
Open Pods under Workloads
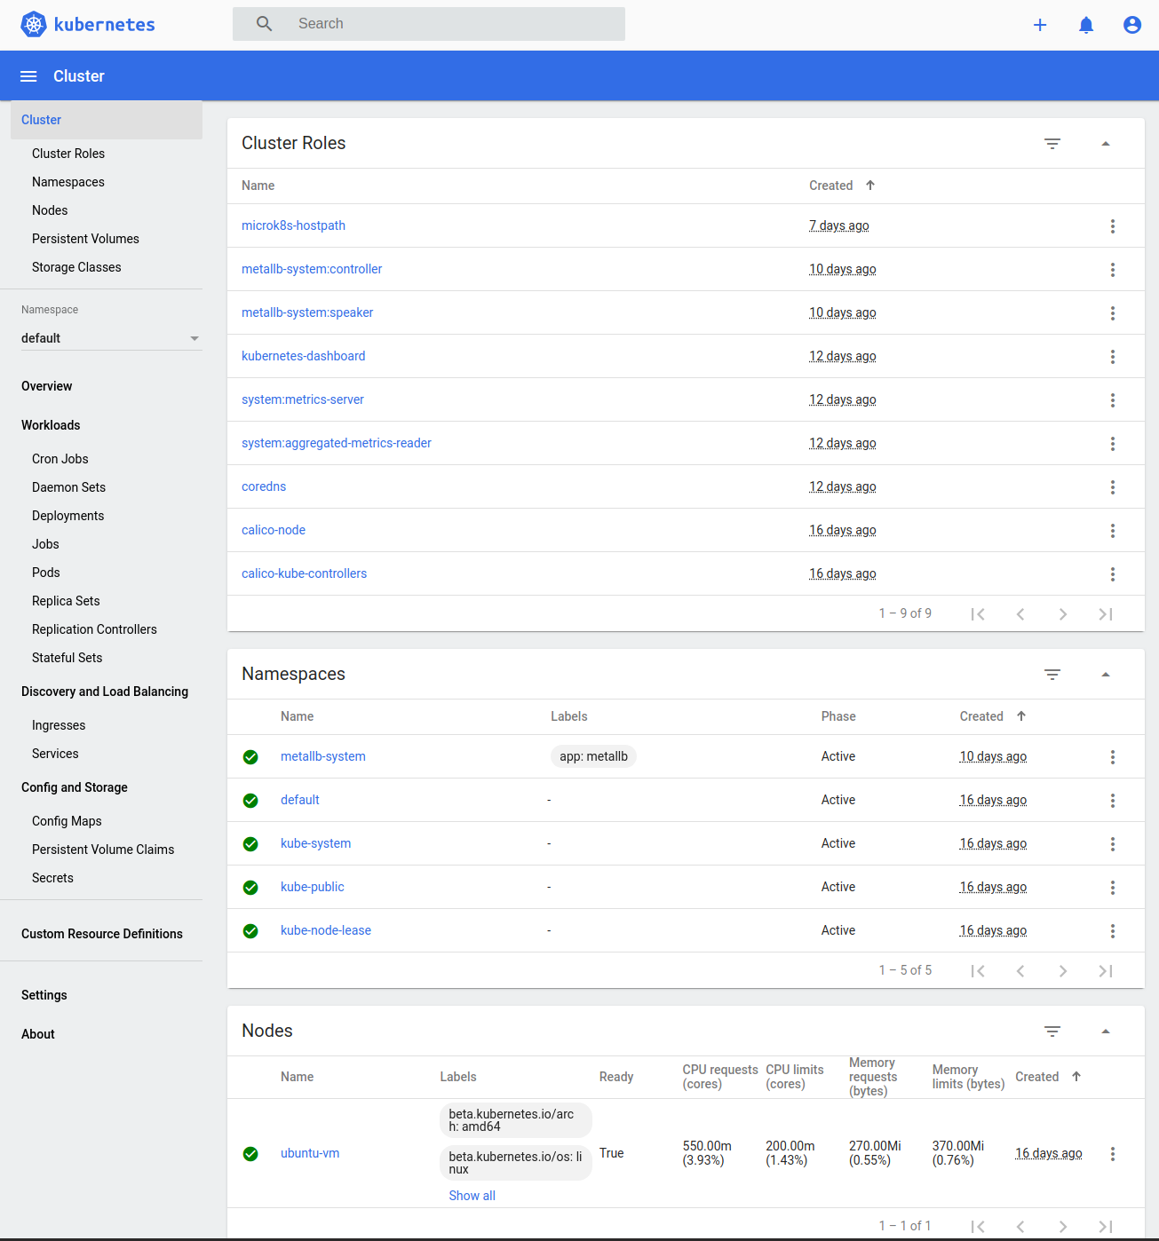[46, 573]
